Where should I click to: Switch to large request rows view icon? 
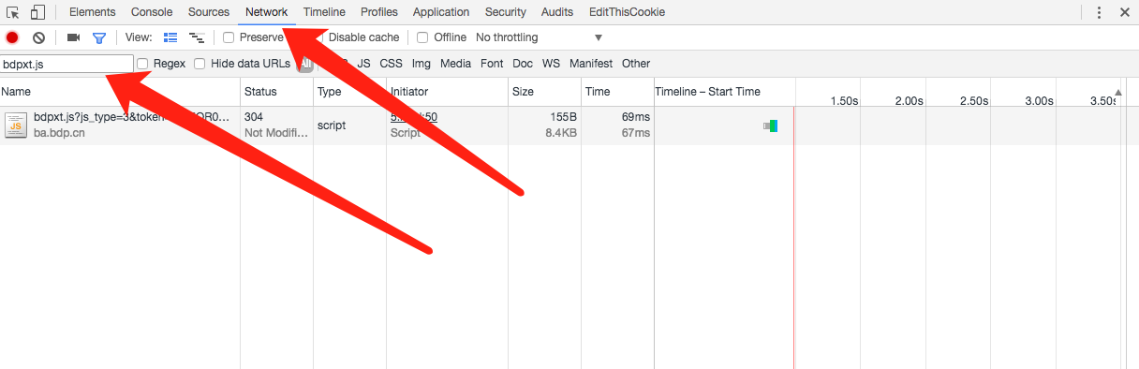tap(170, 37)
